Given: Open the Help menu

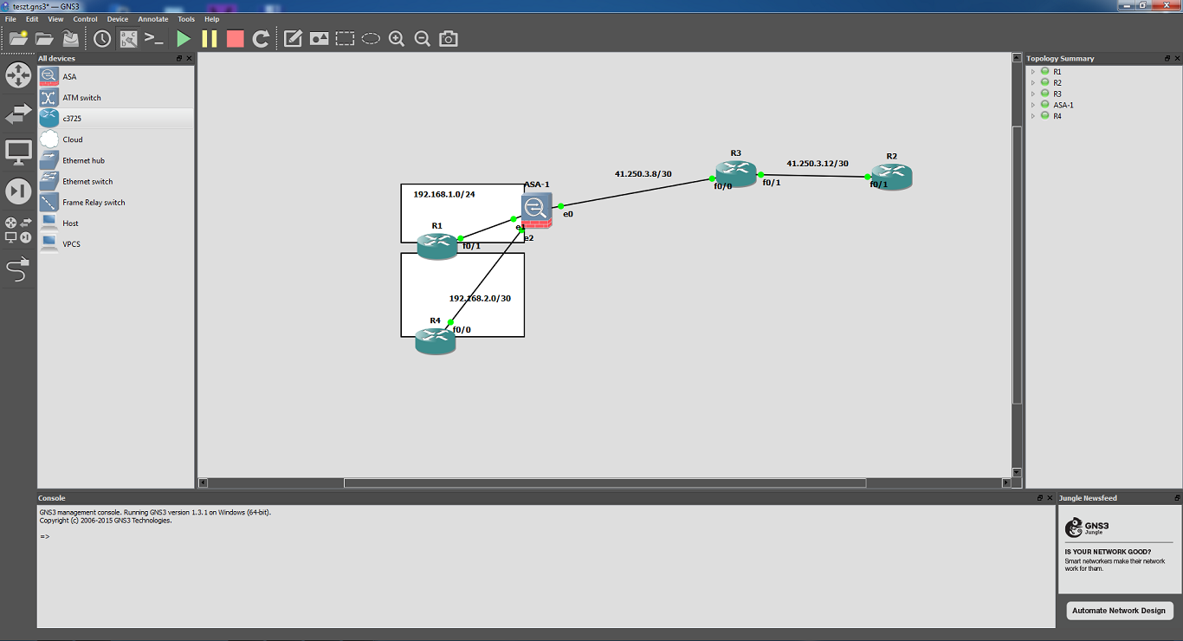Looking at the screenshot, I should coord(212,19).
